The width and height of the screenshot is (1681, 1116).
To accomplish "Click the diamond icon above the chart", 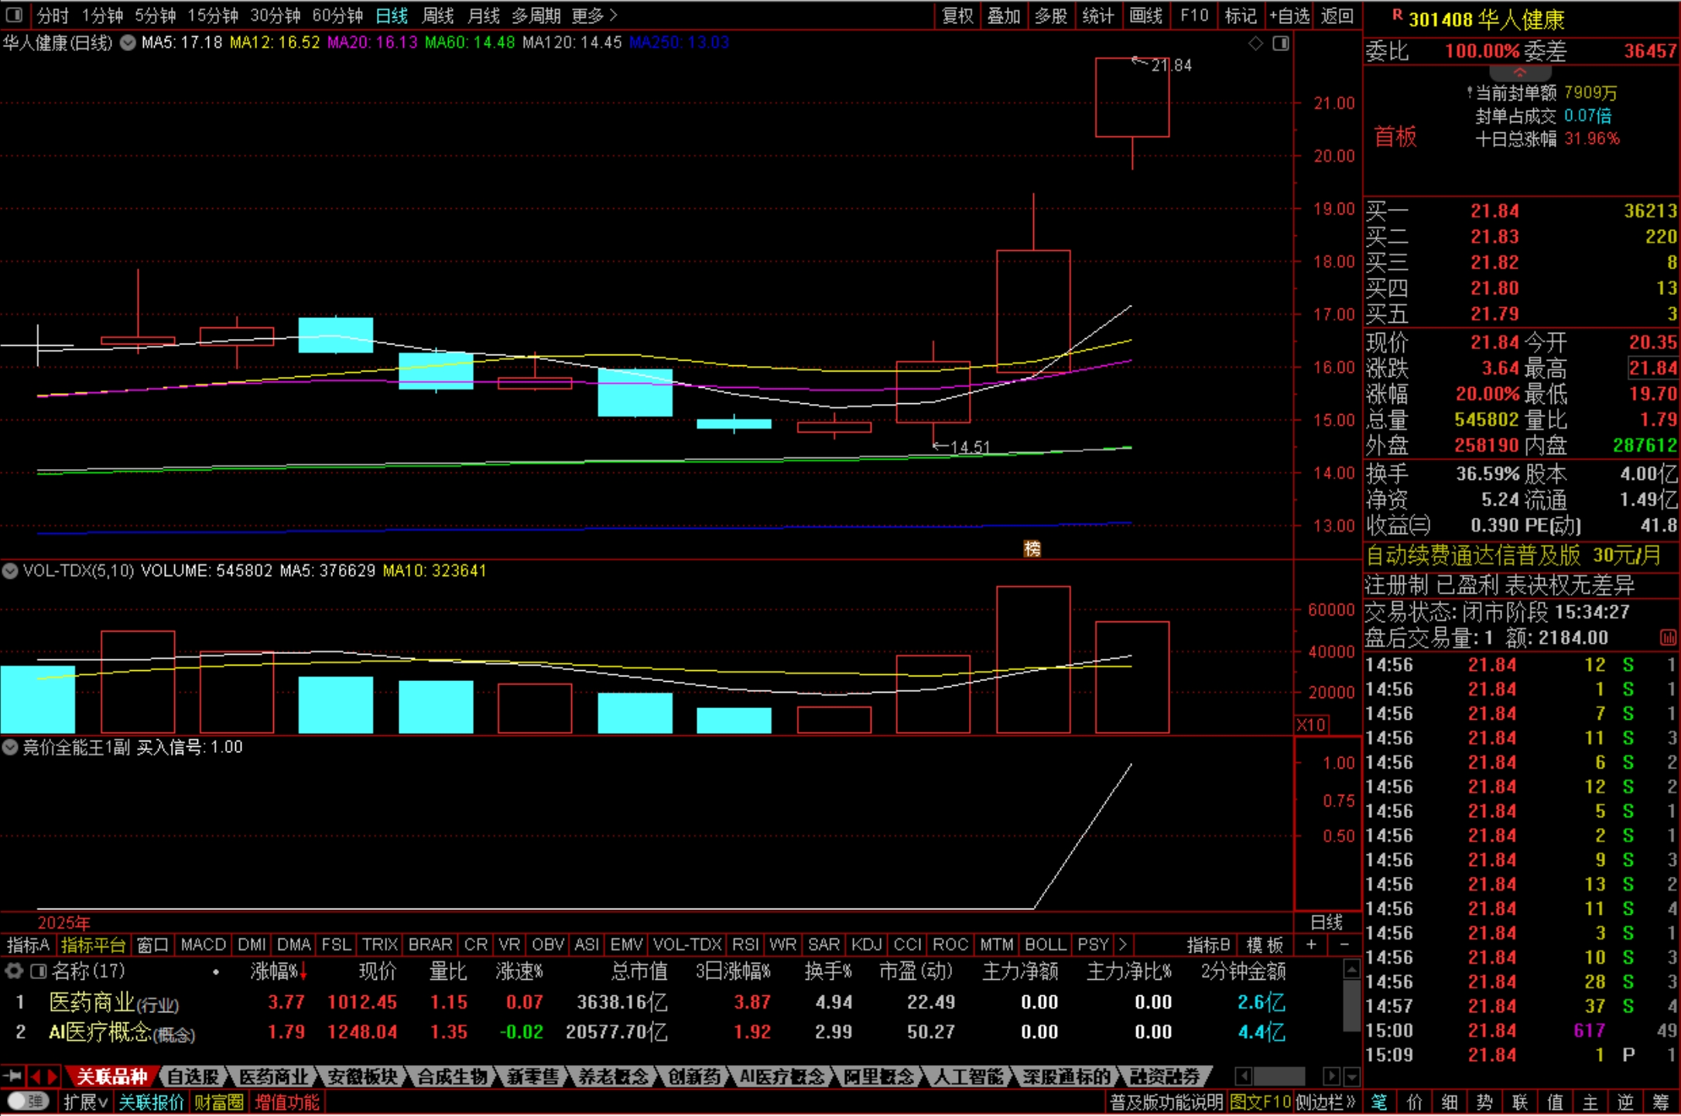I will pos(1255,43).
